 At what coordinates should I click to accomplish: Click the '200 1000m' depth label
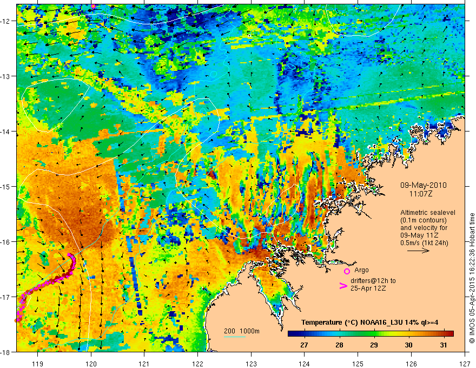pyautogui.click(x=242, y=331)
